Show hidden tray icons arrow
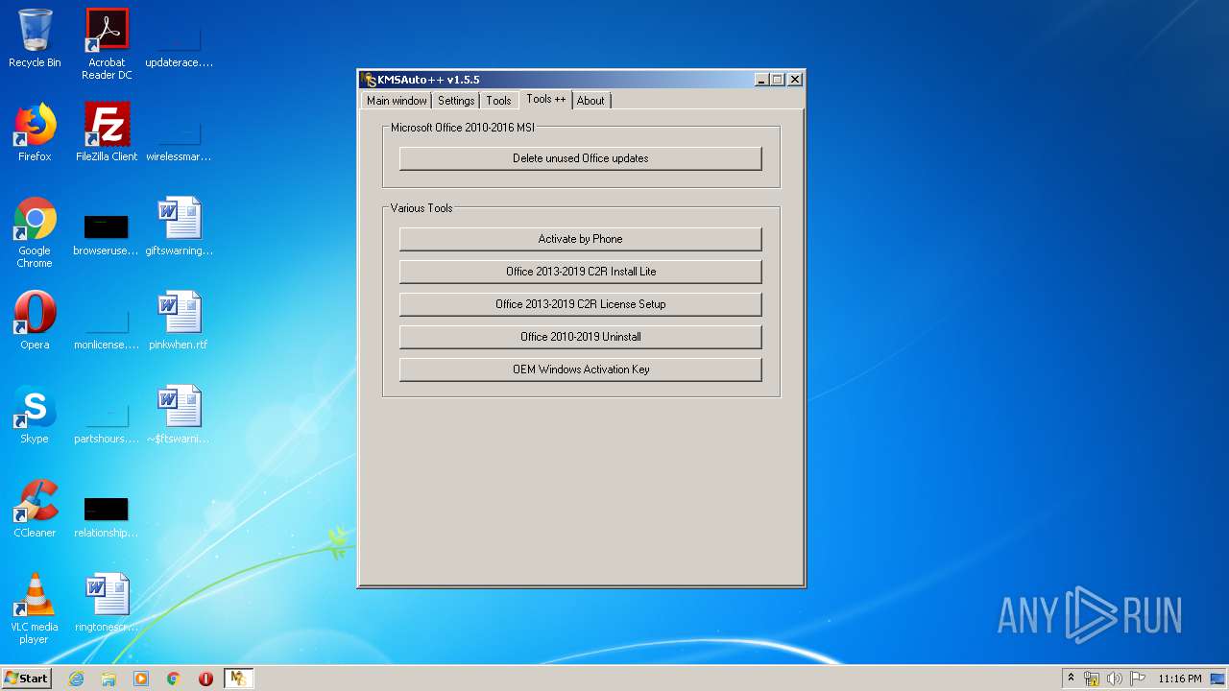Viewport: 1229px width, 691px height. point(1071,679)
